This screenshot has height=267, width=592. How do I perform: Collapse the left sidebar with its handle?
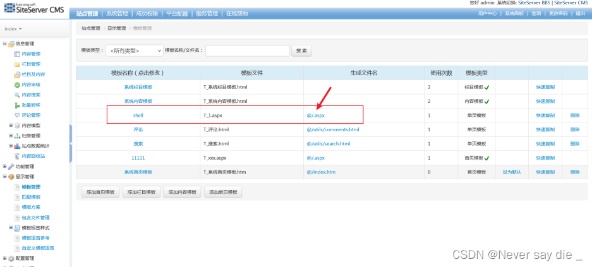71,144
